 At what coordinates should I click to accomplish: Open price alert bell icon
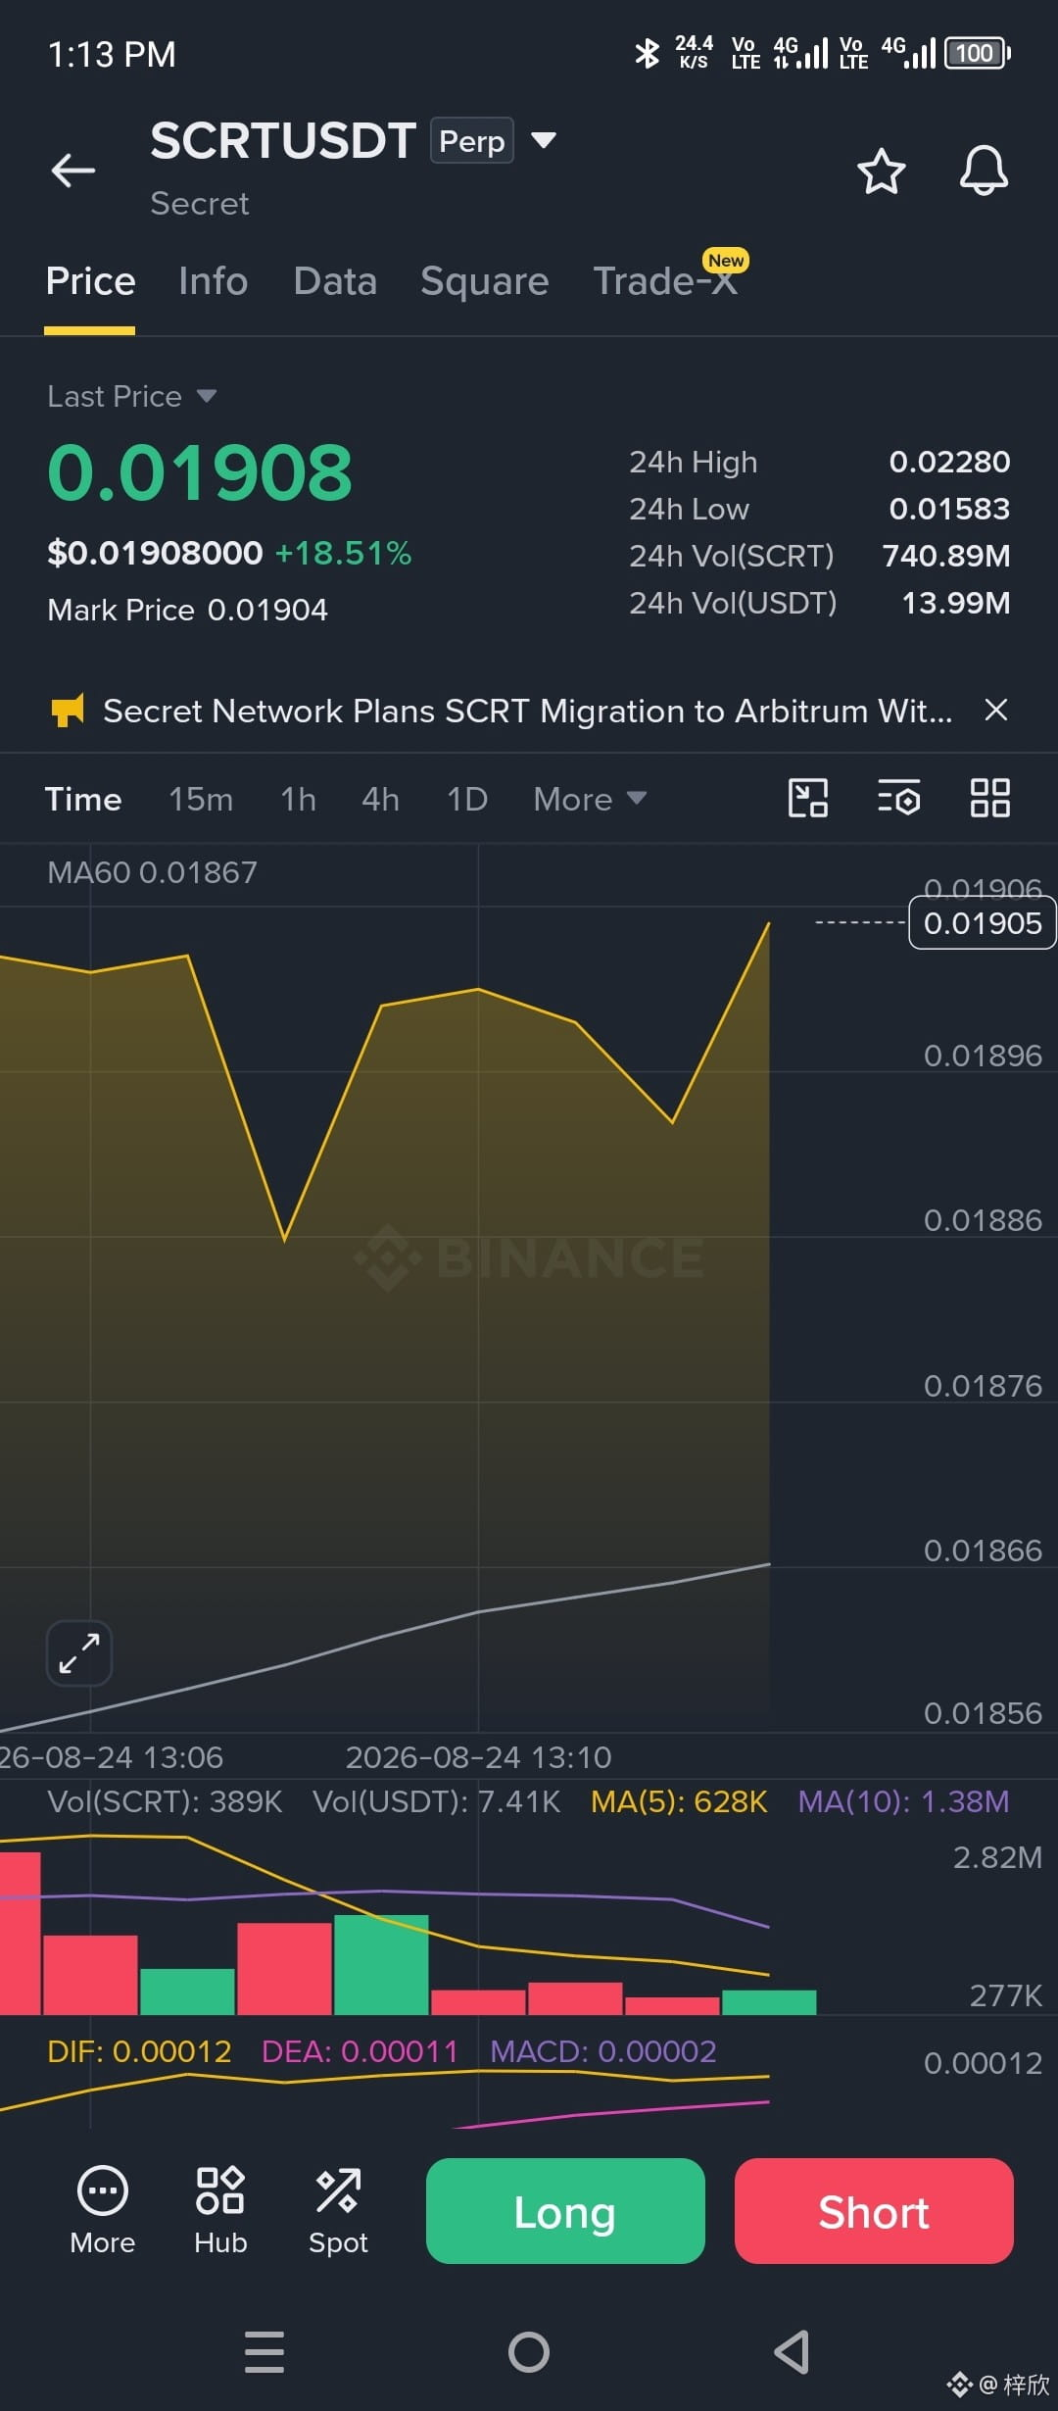984,172
